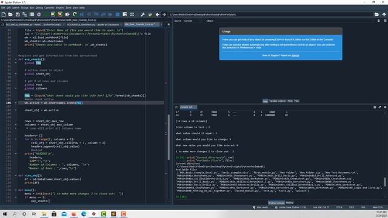Open the Debug menu
Screen dimensions: 388x218
pyautogui.click(x=39, y=8)
